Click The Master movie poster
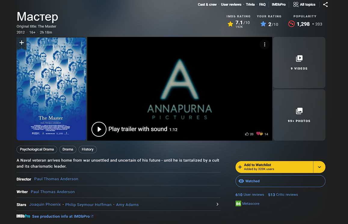Screen dimensions: 348x224 click(x=51, y=89)
